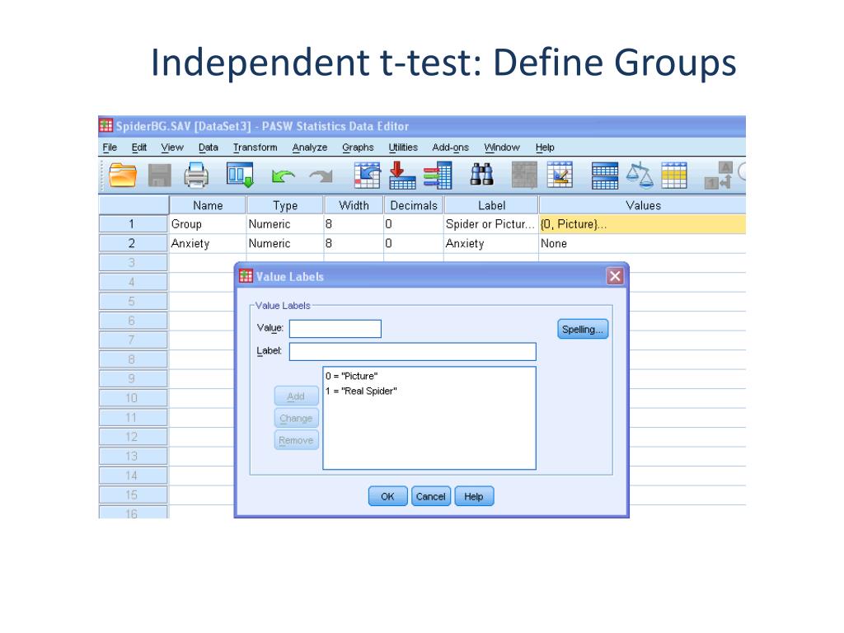Open the Data menu

pos(209,148)
